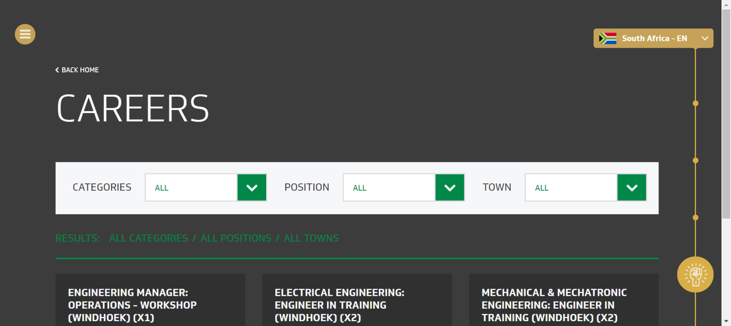
Task: Click the chevron on the South Africa selector
Action: (x=705, y=38)
